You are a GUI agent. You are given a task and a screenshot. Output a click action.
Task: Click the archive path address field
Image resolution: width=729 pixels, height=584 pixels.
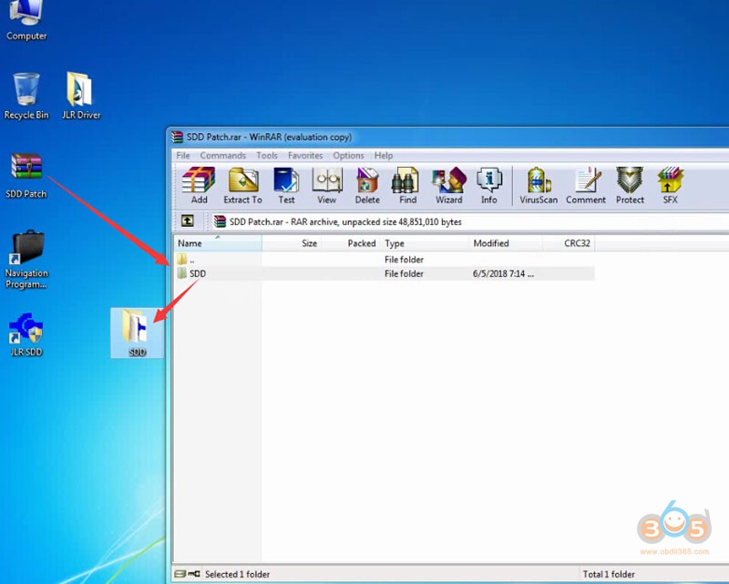coord(469,221)
